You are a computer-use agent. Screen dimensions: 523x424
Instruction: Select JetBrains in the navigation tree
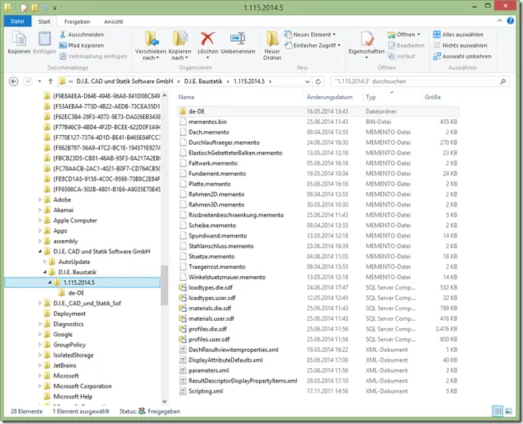click(65, 366)
